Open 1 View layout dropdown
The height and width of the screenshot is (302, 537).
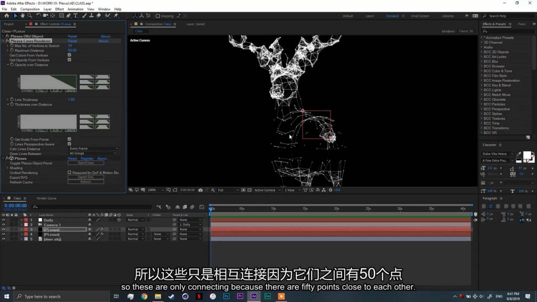[292, 190]
